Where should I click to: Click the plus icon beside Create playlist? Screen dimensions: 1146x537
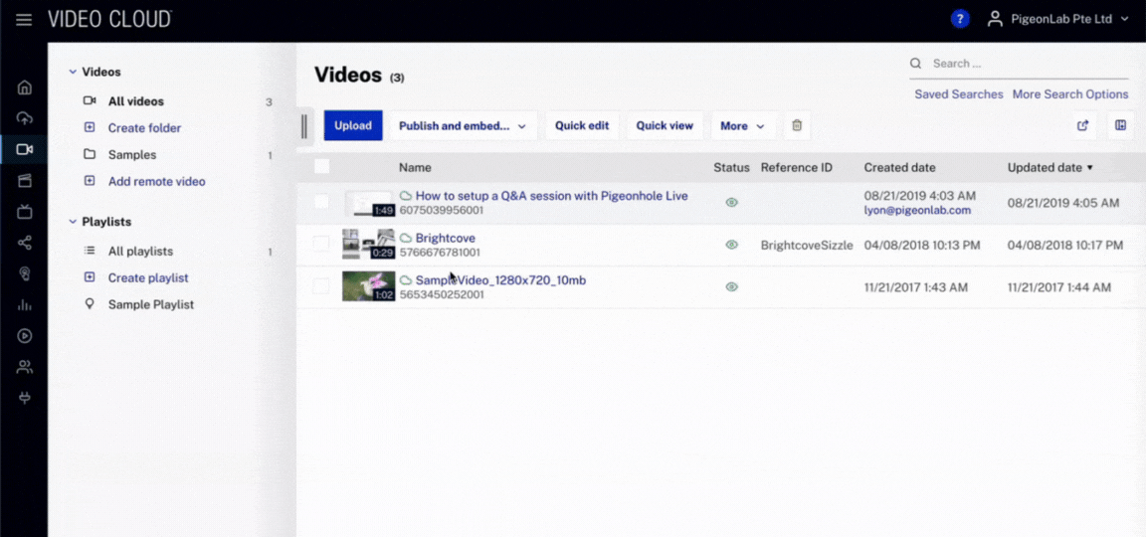[90, 276]
